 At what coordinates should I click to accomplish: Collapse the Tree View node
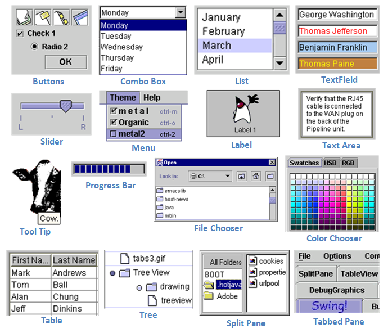point(112,273)
